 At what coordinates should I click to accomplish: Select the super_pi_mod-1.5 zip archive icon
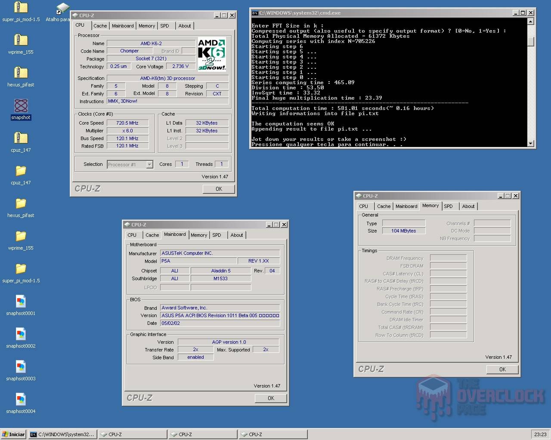click(x=21, y=8)
